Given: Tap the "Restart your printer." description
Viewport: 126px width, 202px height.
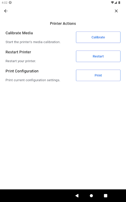Looking at the screenshot, I should pyautogui.click(x=21, y=61).
